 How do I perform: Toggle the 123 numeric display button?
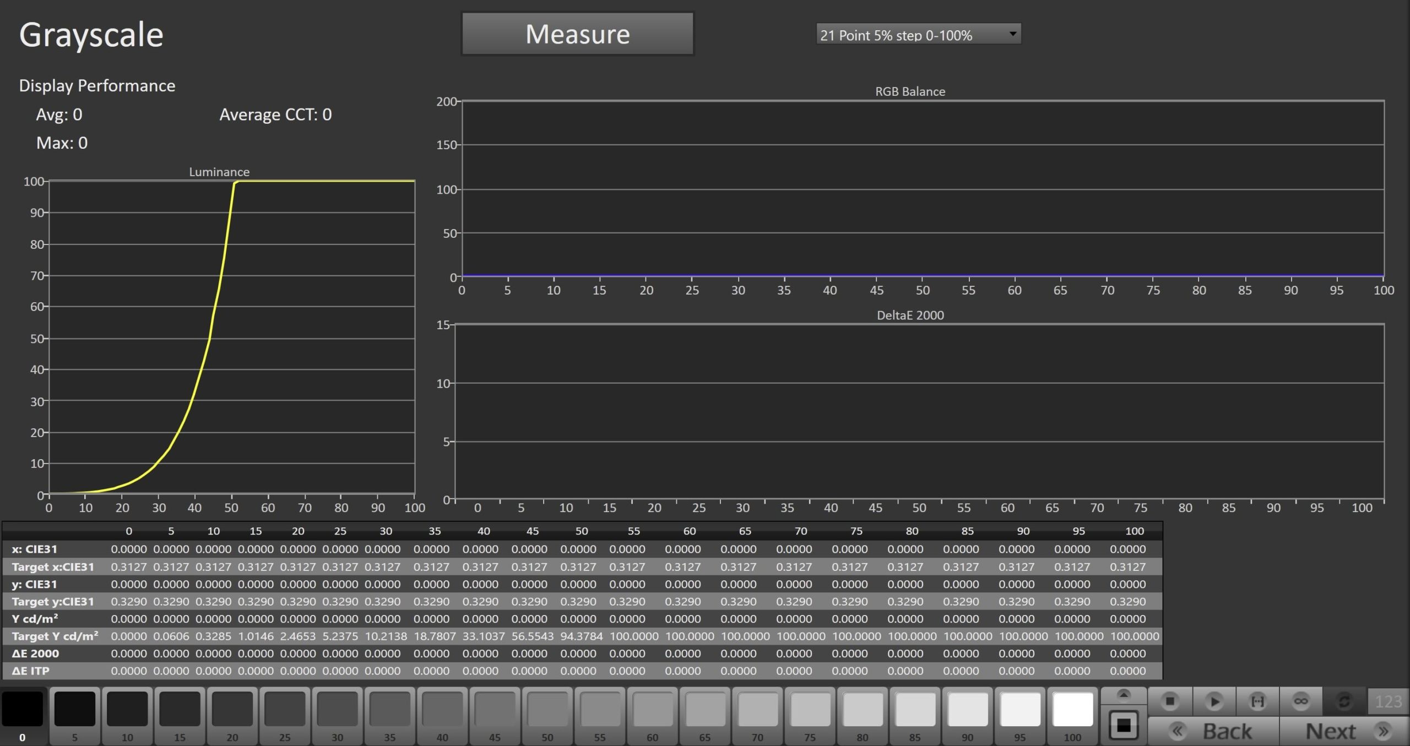pos(1388,701)
